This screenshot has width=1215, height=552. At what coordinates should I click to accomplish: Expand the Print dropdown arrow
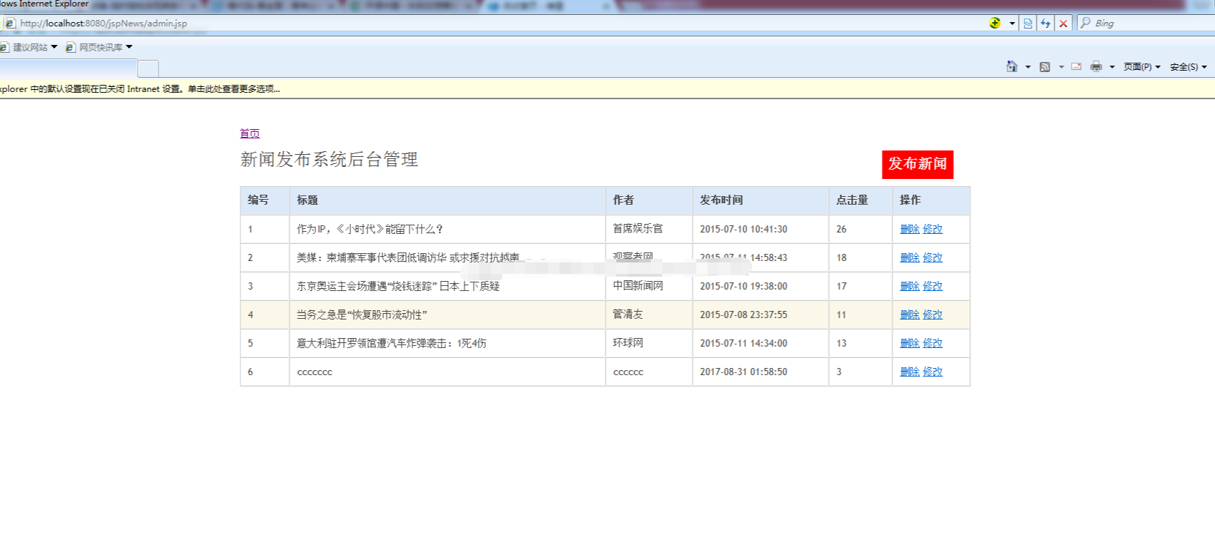[1112, 67]
